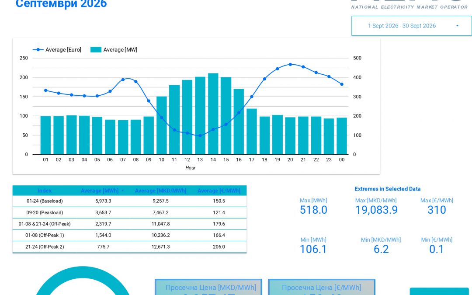Click the Min [MKD/MWh] value 6.2
Screen dimensions: 472x295
(381, 249)
